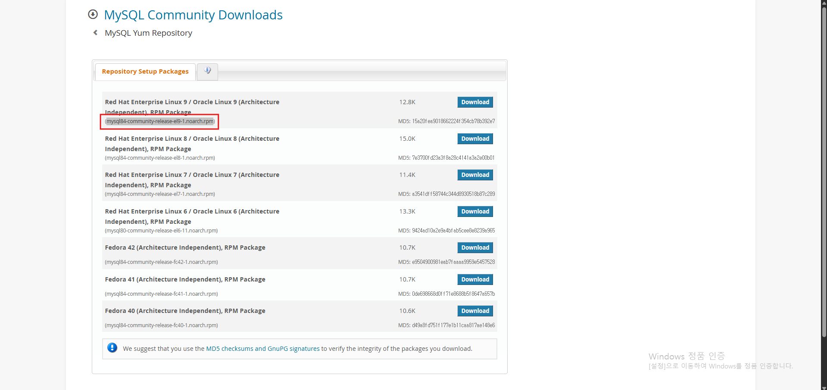Click filename mysql84-community-release-el7-1.noarch.rpm
The image size is (827, 390).
pyautogui.click(x=160, y=194)
